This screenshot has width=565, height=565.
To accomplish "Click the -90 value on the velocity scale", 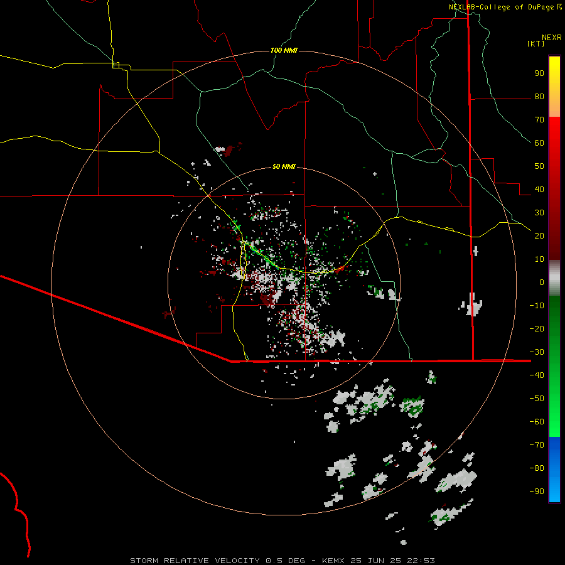I will coord(537,491).
